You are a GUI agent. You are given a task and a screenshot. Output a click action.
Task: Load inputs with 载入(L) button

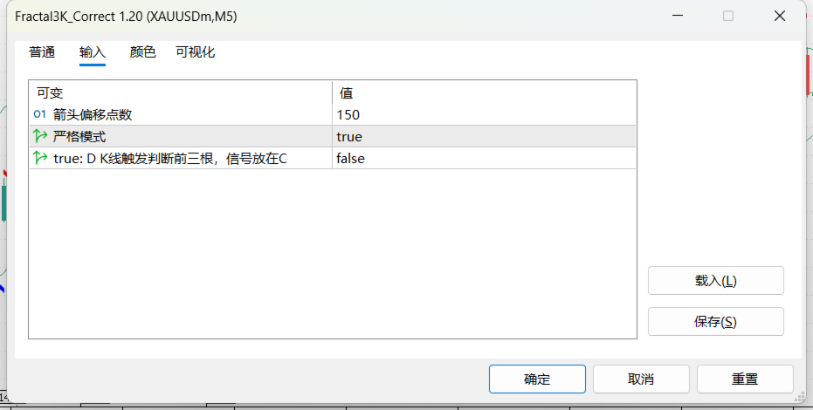point(715,281)
